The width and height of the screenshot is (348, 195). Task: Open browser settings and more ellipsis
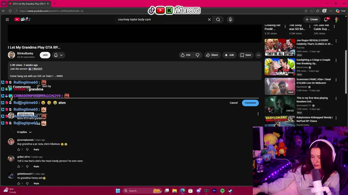[331, 11]
